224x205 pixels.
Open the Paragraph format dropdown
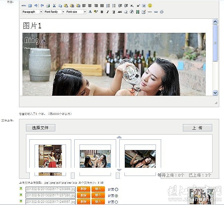[32, 12]
